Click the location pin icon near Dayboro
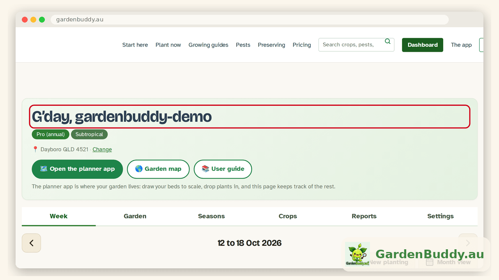 (35, 149)
